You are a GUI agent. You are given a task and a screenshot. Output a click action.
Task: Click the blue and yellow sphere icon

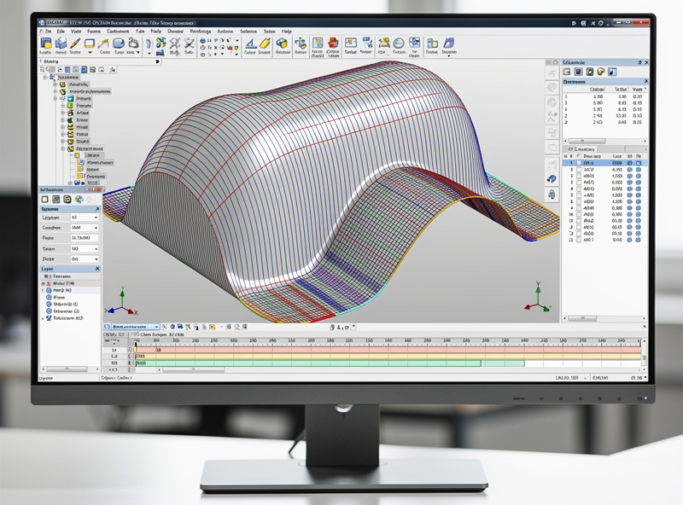tap(283, 44)
